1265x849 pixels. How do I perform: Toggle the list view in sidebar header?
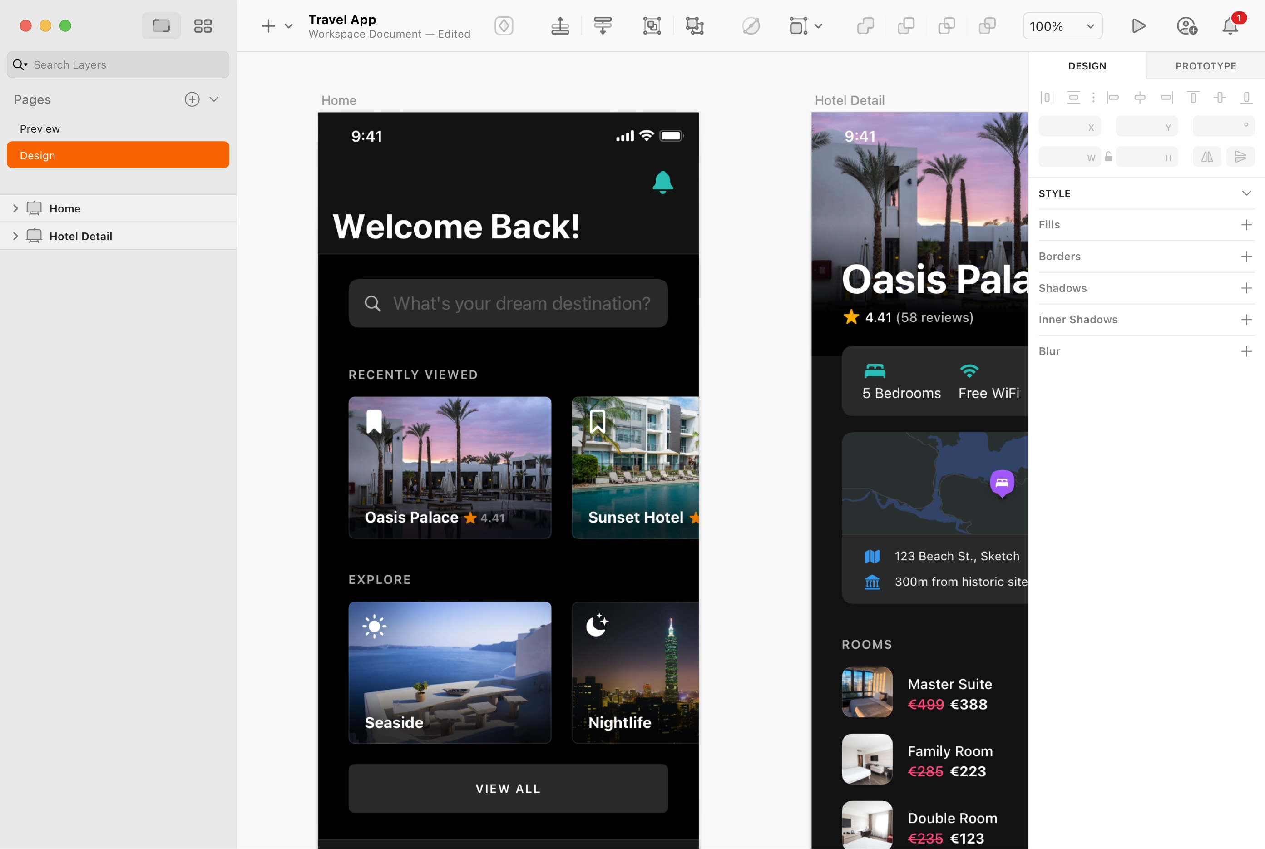point(161,25)
